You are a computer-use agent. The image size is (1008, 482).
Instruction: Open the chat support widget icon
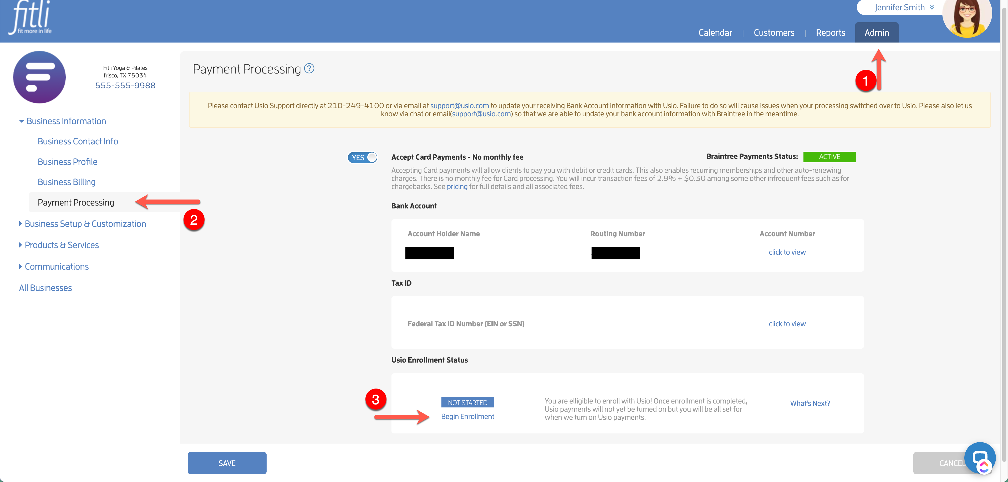tap(980, 457)
